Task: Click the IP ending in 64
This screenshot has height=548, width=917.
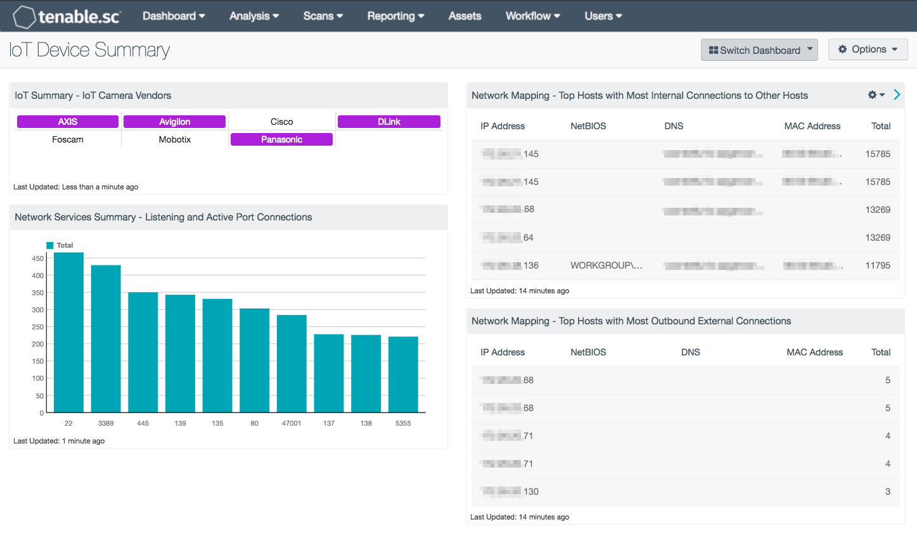Action: pyautogui.click(x=507, y=238)
